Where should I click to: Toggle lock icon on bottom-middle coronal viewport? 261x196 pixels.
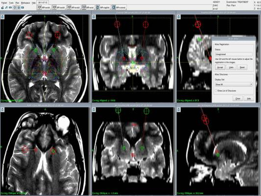pos(94,109)
